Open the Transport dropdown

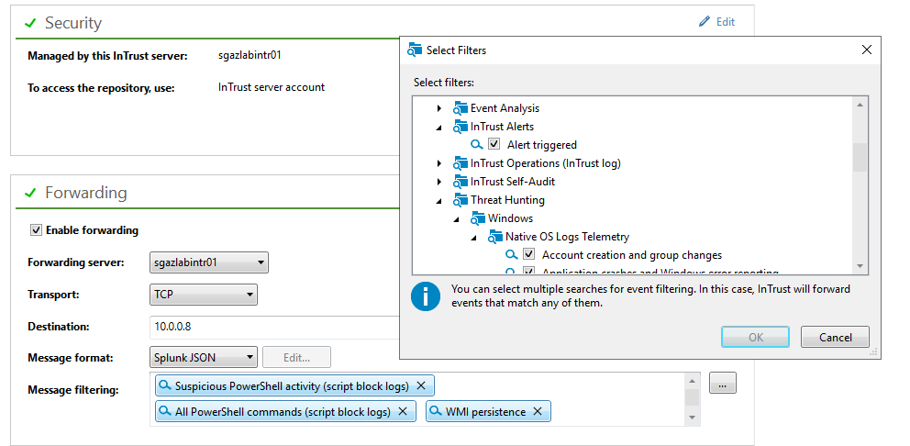(x=203, y=295)
